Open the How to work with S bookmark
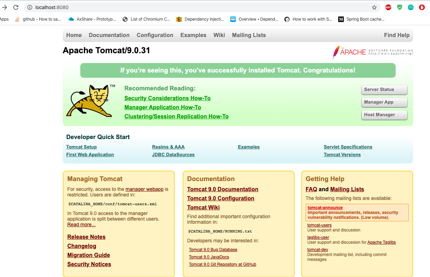The image size is (430, 277). tap(308, 19)
